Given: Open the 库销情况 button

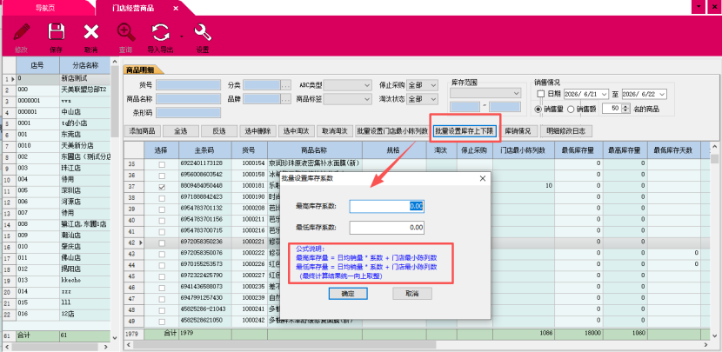Looking at the screenshot, I should [518, 131].
